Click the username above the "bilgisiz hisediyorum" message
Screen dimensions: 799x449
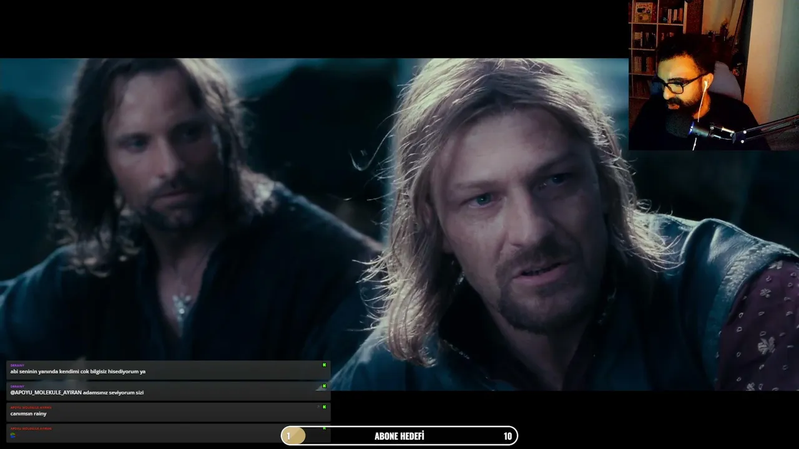click(x=17, y=365)
